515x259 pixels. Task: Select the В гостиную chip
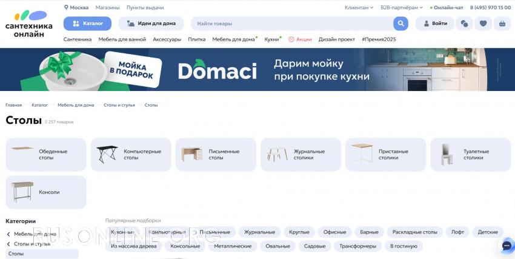tap(404, 246)
